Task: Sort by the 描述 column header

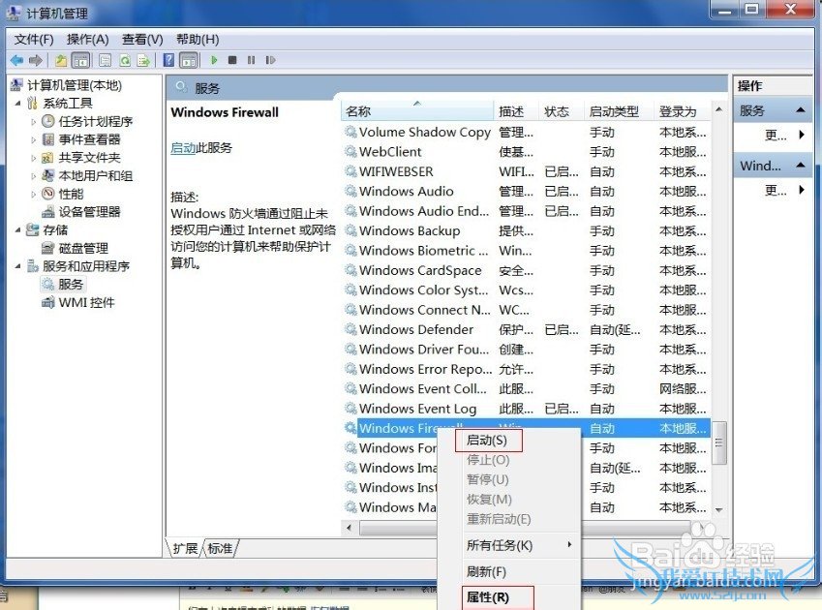Action: (x=516, y=111)
